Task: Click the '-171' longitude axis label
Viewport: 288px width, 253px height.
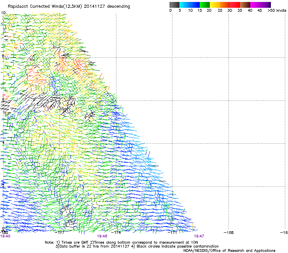Action: (172, 233)
